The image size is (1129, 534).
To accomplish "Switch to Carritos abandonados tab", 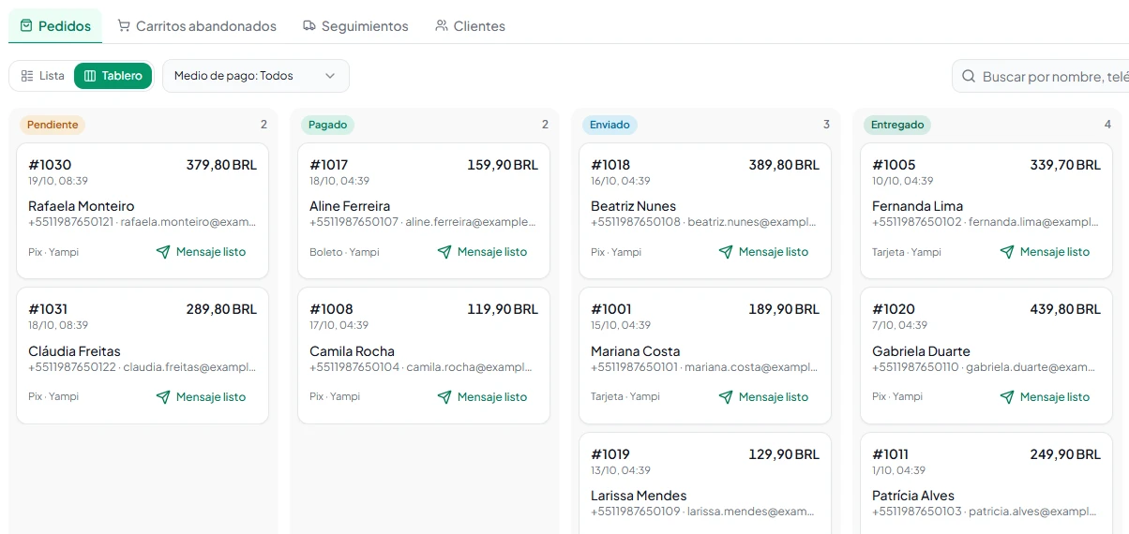I will pos(197,26).
